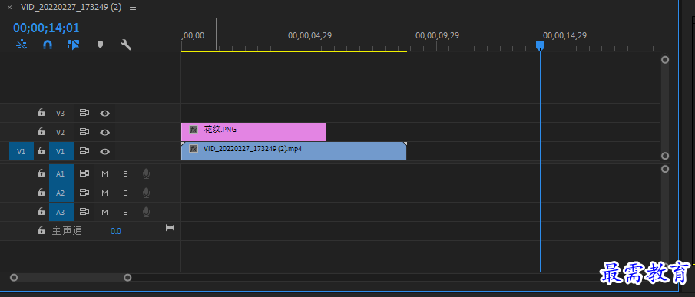Select the 花纹.PNG clip on V2
Screen dimensions: 695x297
tap(253, 132)
